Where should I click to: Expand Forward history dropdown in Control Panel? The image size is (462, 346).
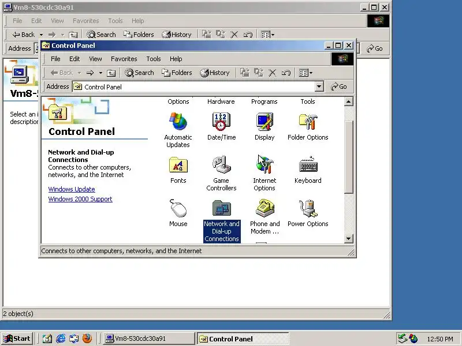[x=100, y=73]
